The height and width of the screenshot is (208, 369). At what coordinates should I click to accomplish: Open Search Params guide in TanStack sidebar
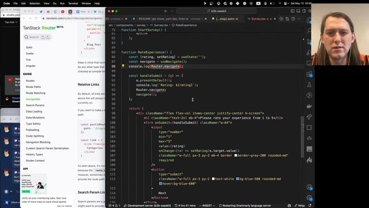[35, 105]
